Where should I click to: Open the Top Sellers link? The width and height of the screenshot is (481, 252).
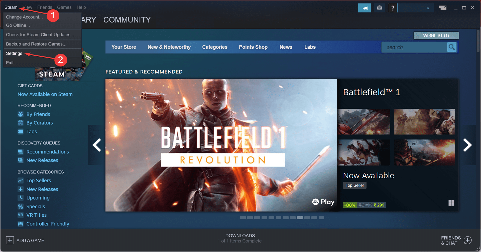[39, 180]
